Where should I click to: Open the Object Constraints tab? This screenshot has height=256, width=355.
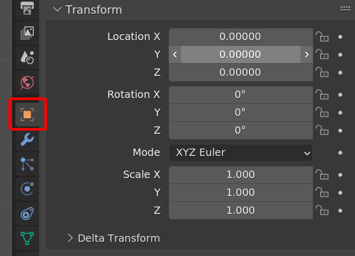pyautogui.click(x=27, y=214)
